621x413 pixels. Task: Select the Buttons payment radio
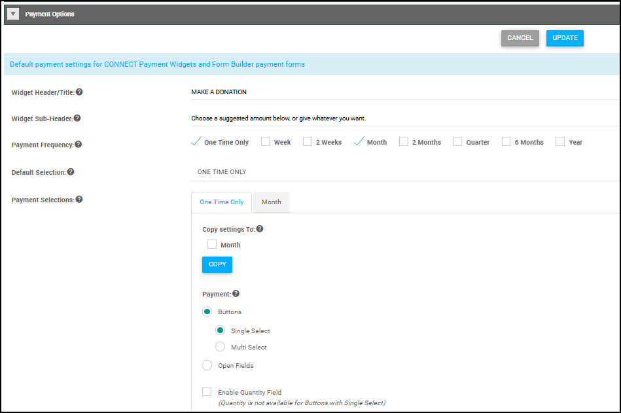pyautogui.click(x=207, y=312)
